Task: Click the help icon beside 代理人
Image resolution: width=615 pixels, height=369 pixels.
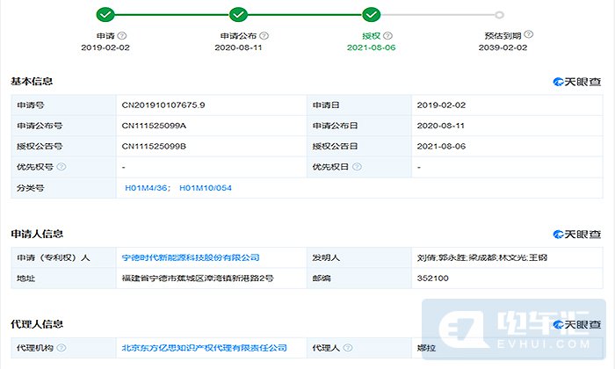Action: point(348,348)
